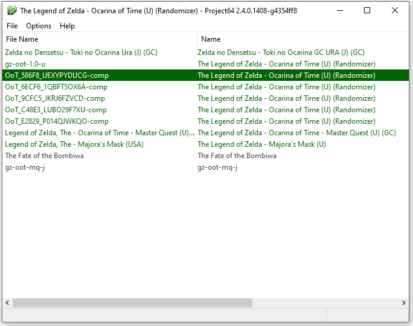
Task: Open the Options menu
Action: [x=39, y=26]
